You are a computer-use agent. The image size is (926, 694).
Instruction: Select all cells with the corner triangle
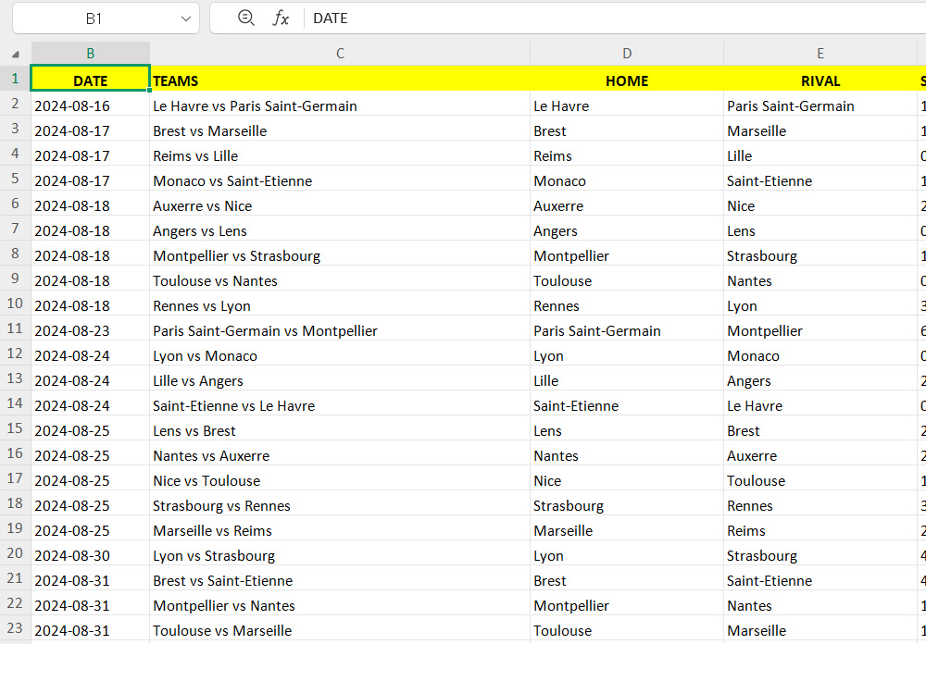[16, 54]
